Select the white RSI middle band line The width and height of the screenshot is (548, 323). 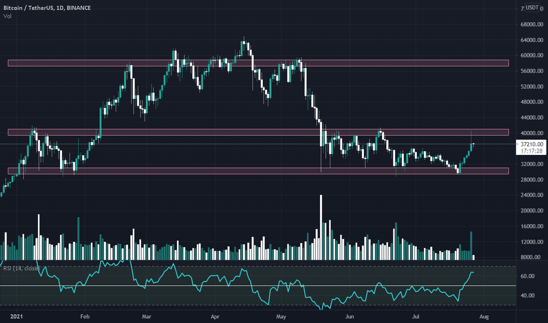coord(258,285)
